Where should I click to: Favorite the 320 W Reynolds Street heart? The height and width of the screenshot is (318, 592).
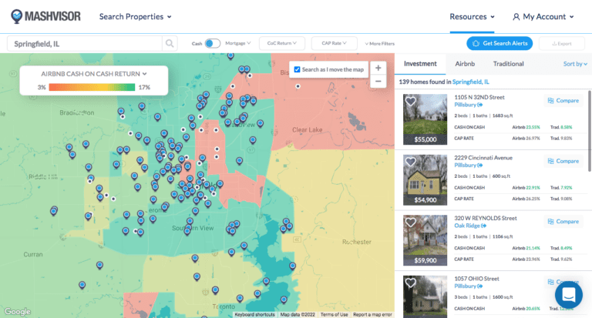pyautogui.click(x=411, y=222)
